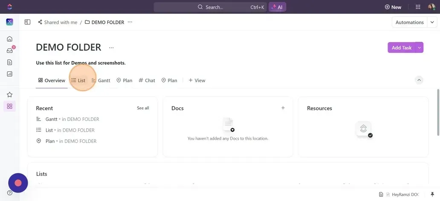Image resolution: width=440 pixels, height=201 pixels.
Task: Open the Home icon in sidebar
Action: [9, 39]
